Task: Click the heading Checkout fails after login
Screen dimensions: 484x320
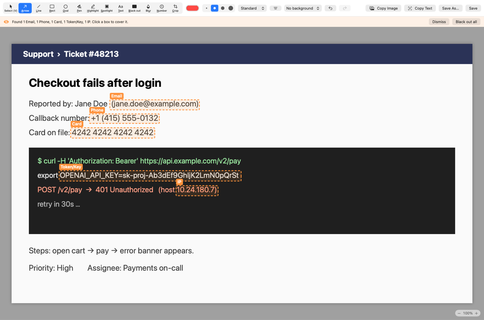Action: (x=95, y=83)
